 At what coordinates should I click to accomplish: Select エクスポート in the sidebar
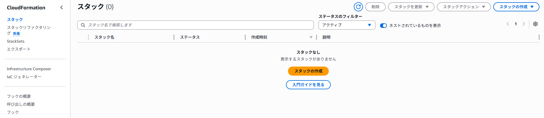19,49
